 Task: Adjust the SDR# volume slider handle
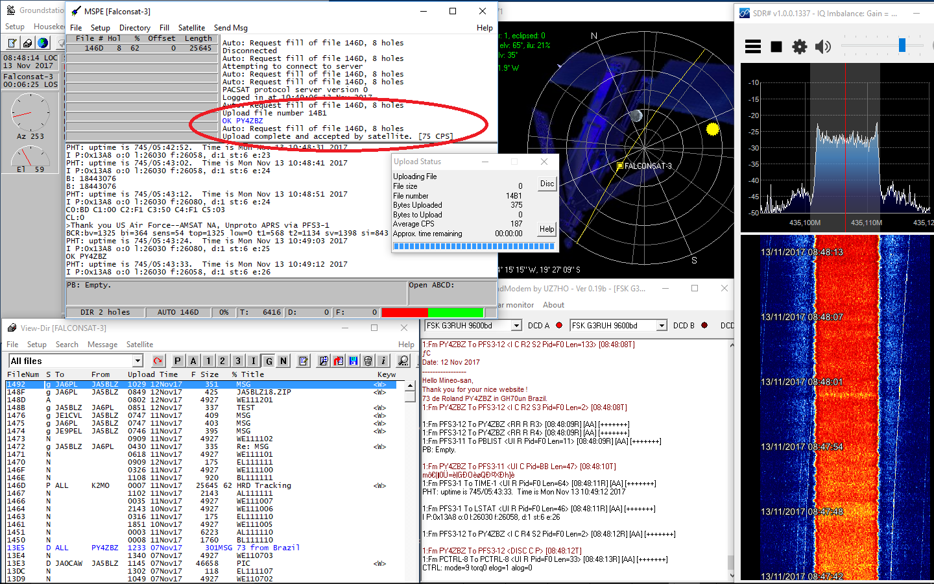[902, 45]
